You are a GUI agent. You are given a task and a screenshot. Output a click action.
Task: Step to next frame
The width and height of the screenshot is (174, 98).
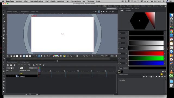coord(48,56)
